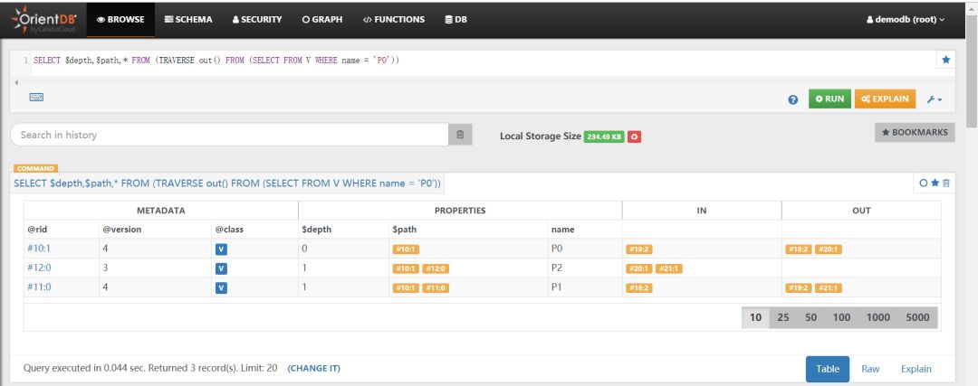Open the wrench settings dropdown
Viewport: 978px width, 386px height.
[935, 99]
